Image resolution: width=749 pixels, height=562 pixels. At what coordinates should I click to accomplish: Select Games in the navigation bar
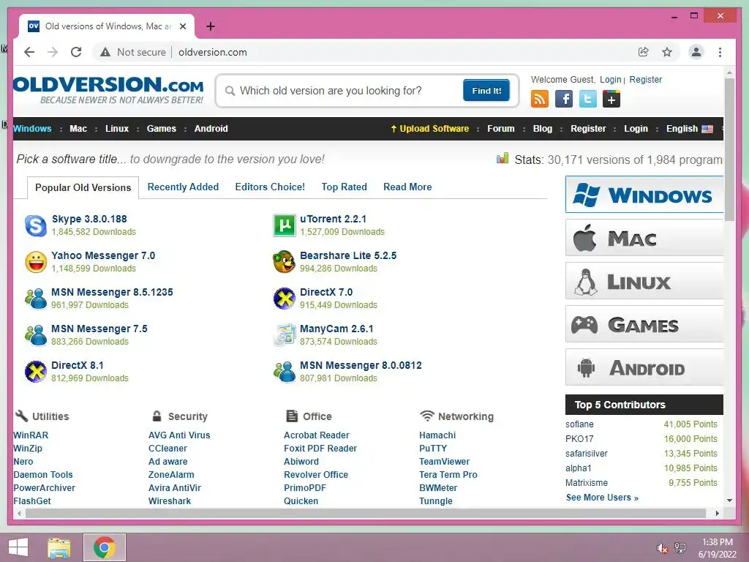click(x=162, y=129)
